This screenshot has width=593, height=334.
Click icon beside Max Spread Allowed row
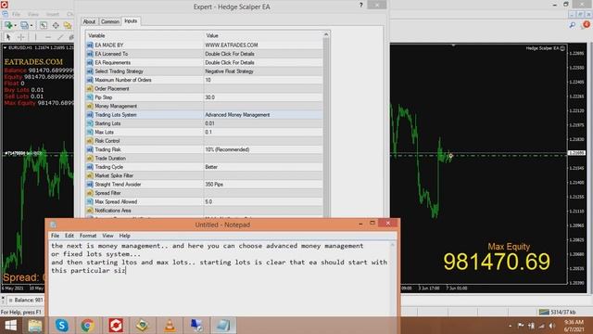pyautogui.click(x=90, y=202)
